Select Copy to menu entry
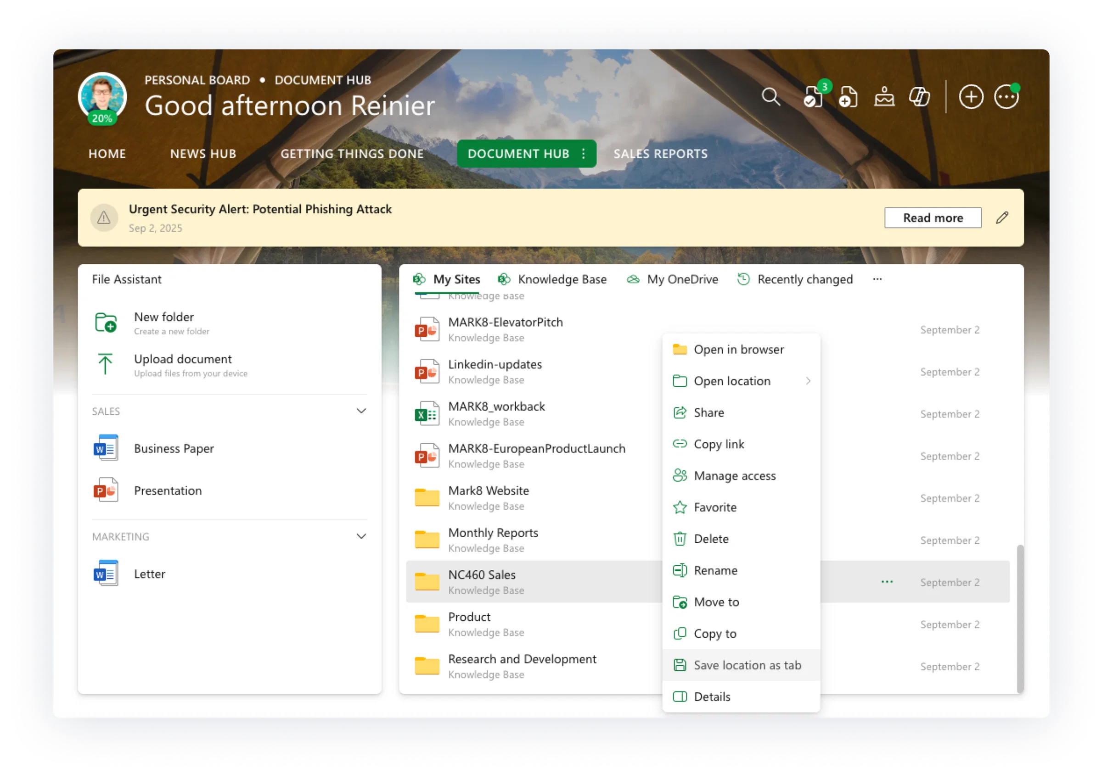1102x774 pixels. tap(741, 634)
